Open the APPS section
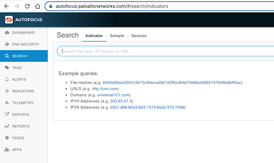This screenshot has height=163, width=274. pyautogui.click(x=17, y=150)
